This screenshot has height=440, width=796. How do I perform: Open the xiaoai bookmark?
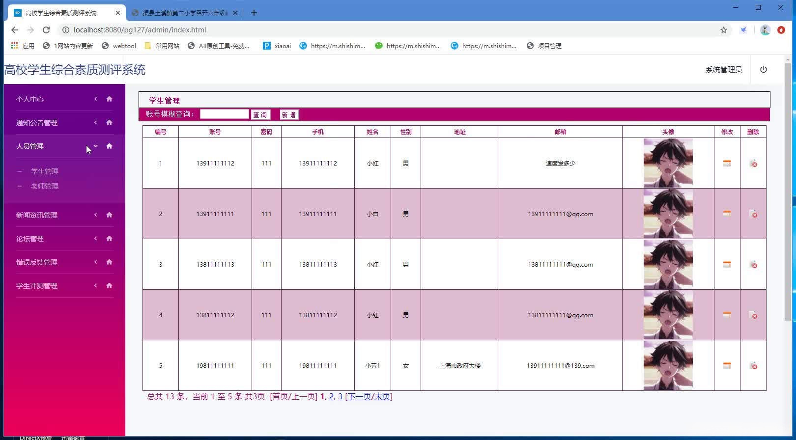point(277,46)
